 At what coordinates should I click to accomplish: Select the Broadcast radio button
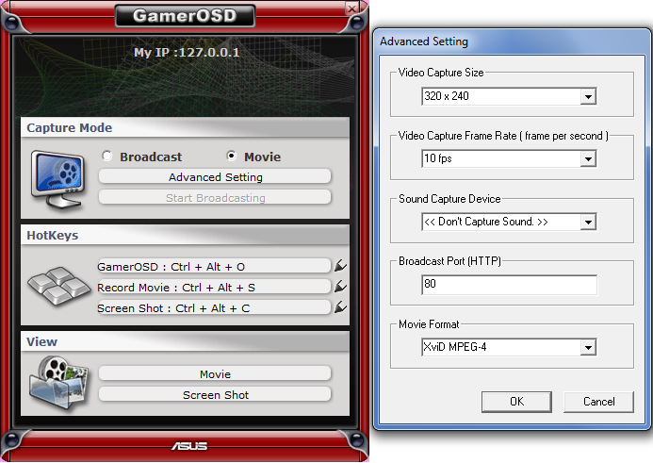(x=107, y=157)
